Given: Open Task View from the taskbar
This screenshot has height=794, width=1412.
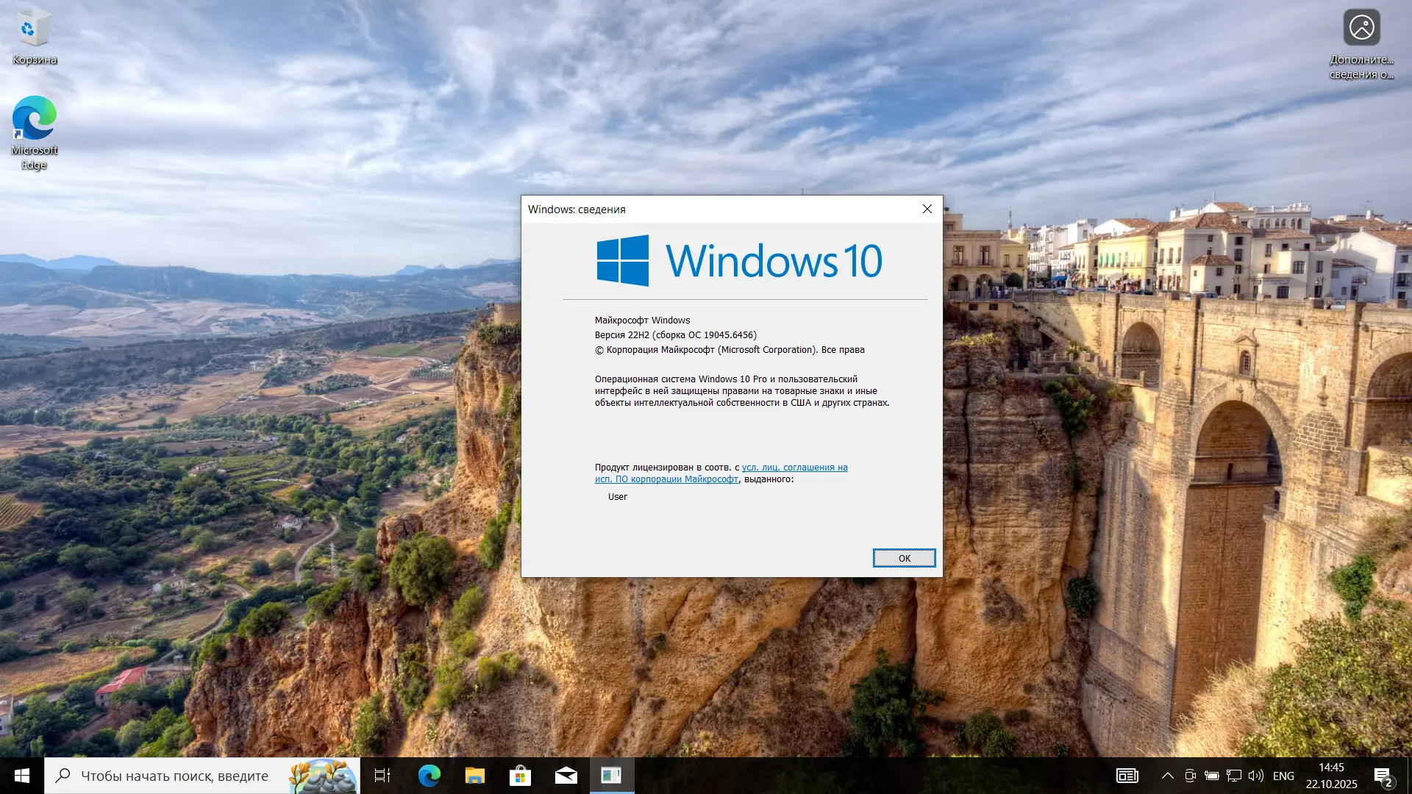Looking at the screenshot, I should [x=382, y=776].
